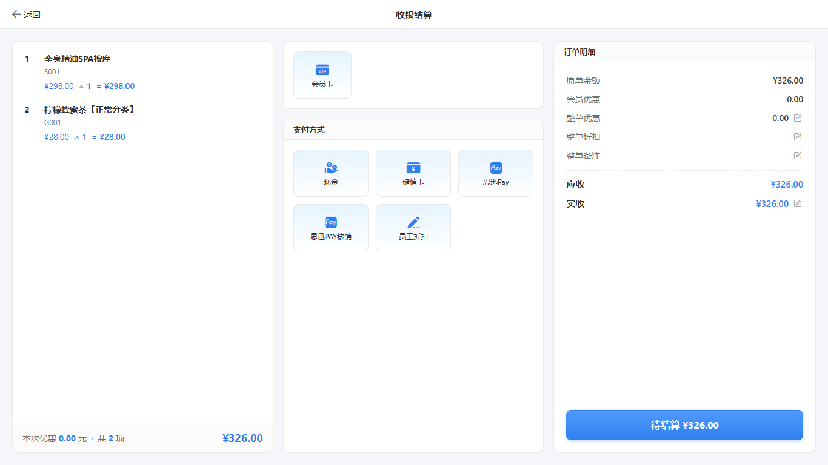Click the 整单备注 label
Image resolution: width=828 pixels, height=465 pixels.
point(583,156)
